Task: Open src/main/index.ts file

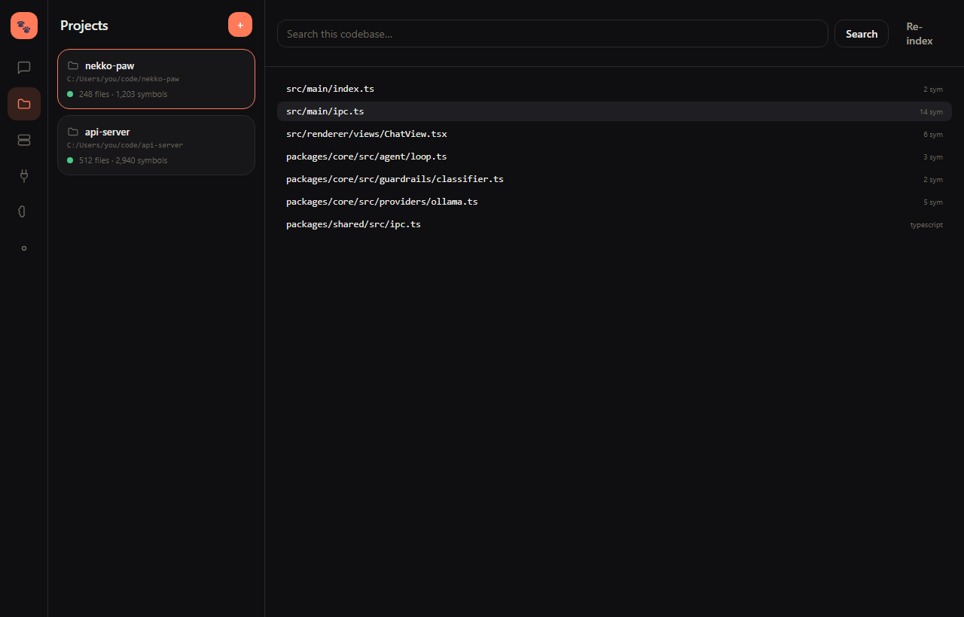Action: [615, 89]
